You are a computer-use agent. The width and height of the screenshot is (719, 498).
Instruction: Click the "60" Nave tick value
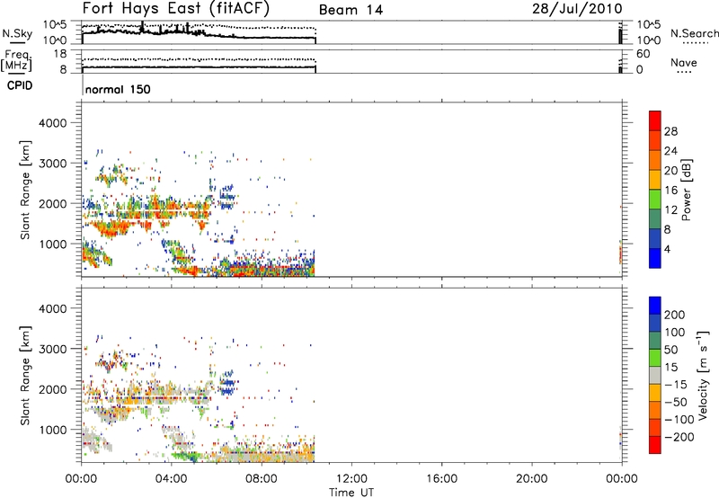643,54
